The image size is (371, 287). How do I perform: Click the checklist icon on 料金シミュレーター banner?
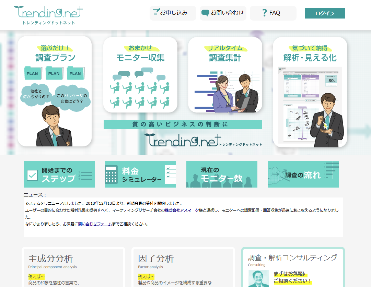tap(170, 175)
